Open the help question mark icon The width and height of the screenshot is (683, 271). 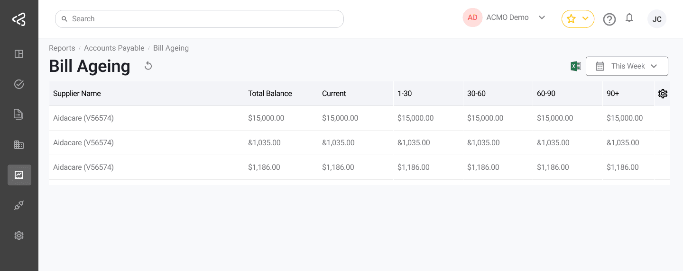609,19
